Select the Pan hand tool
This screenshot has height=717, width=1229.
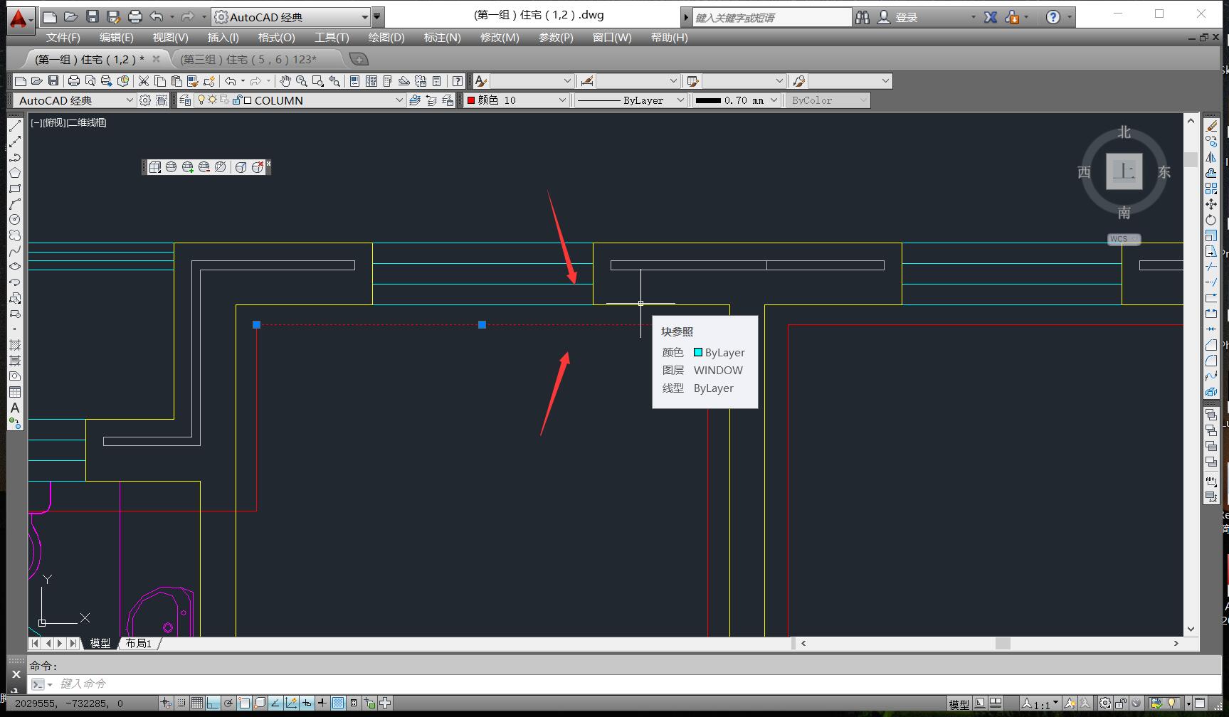[x=285, y=81]
